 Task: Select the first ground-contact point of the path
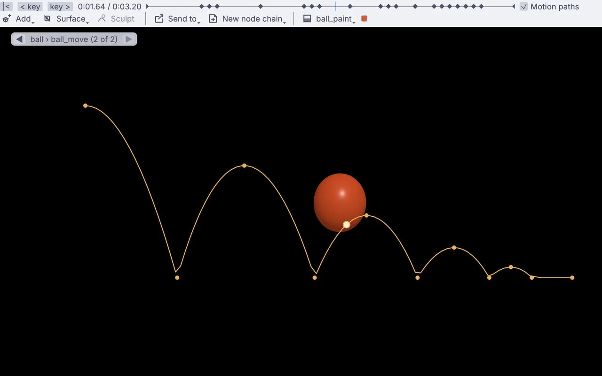[x=177, y=277]
